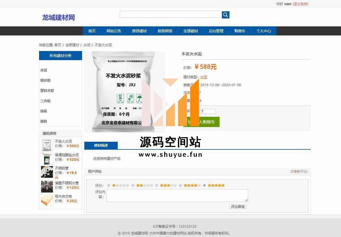Image resolution: width=341 pixels, height=237 pixels.
Task: Click into the 评论内容 comment text area
Action: [x=177, y=195]
